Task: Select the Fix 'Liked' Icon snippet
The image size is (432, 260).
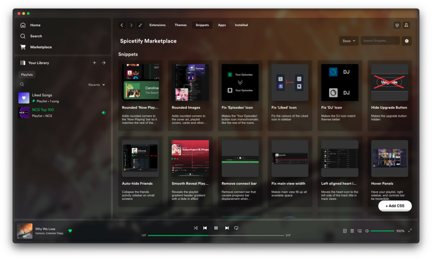Action: coord(290,96)
